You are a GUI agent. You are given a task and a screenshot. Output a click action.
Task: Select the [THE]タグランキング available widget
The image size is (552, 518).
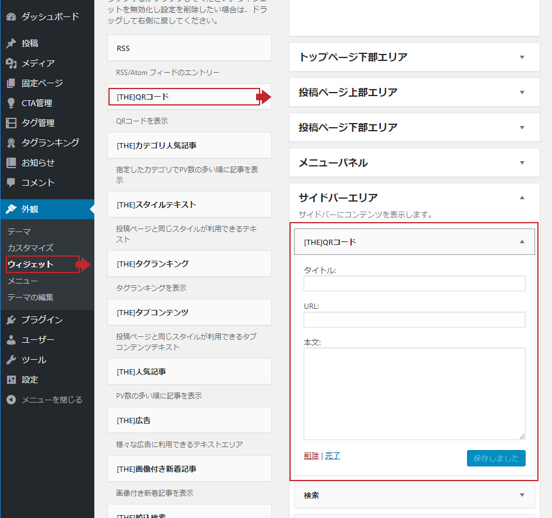tap(189, 264)
